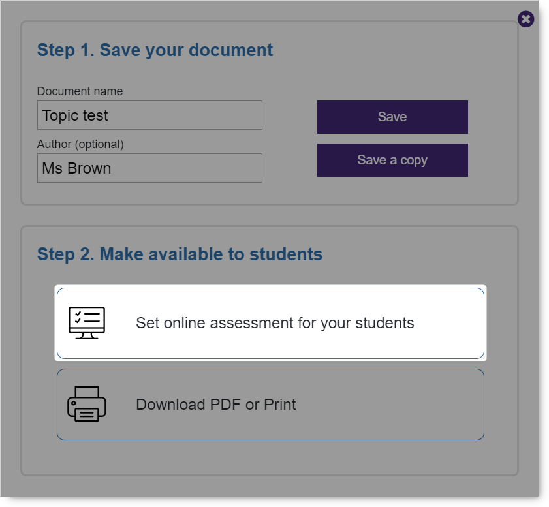Click the empty area right of 'Download PDF or Print'
This screenshot has width=549, height=507.
pyautogui.click(x=388, y=405)
